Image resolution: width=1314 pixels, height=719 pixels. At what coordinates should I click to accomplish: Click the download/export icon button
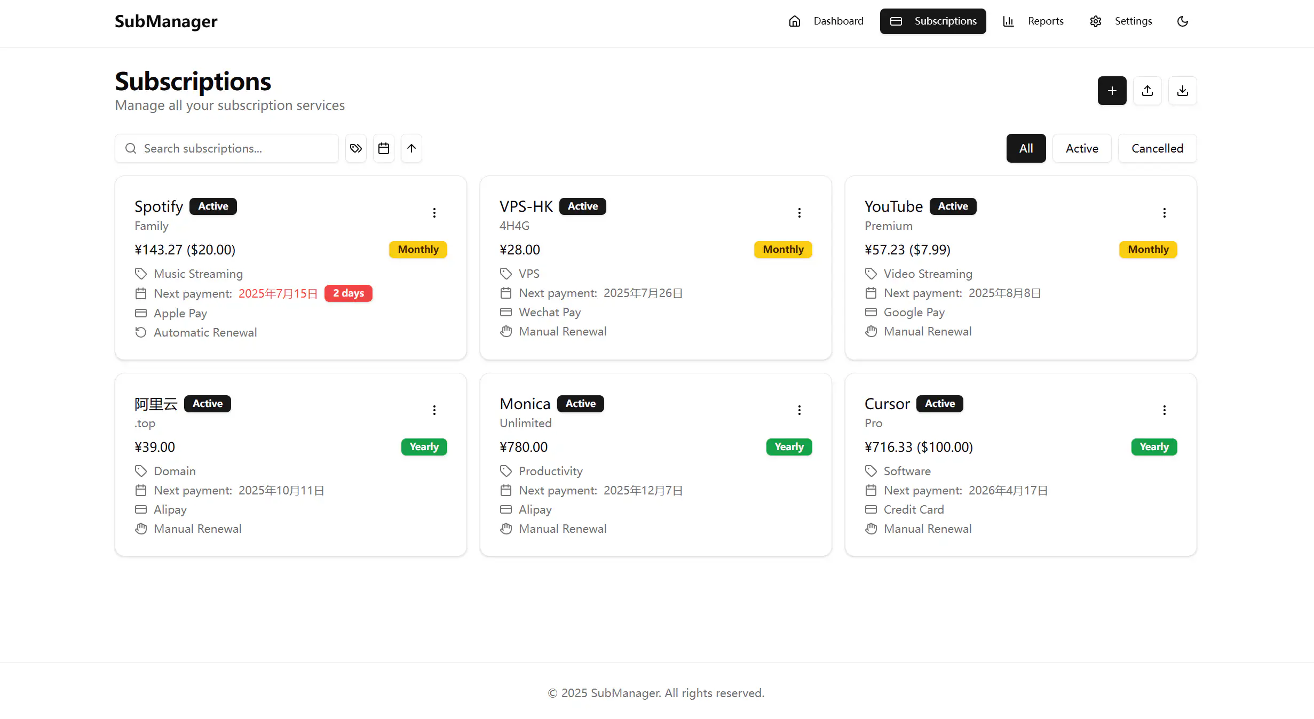tap(1182, 91)
